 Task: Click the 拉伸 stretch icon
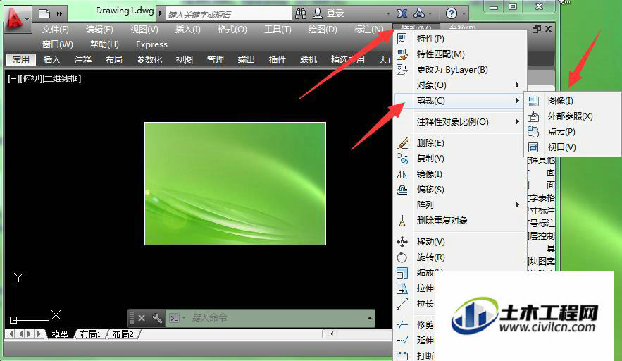402,288
